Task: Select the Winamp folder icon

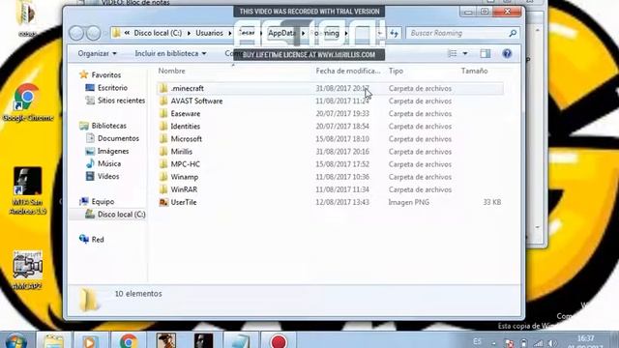Action: (x=163, y=177)
